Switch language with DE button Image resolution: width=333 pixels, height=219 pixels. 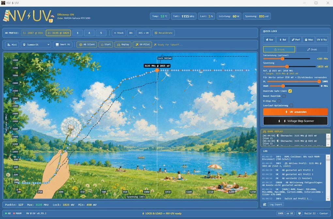coord(290,213)
